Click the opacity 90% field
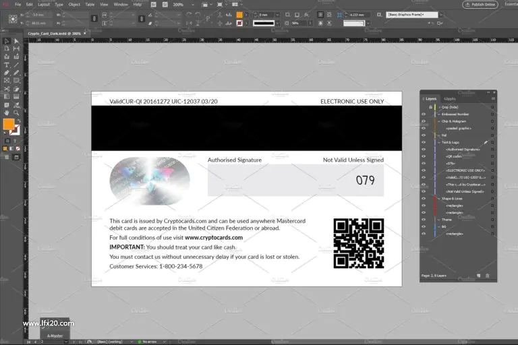 coord(299,23)
